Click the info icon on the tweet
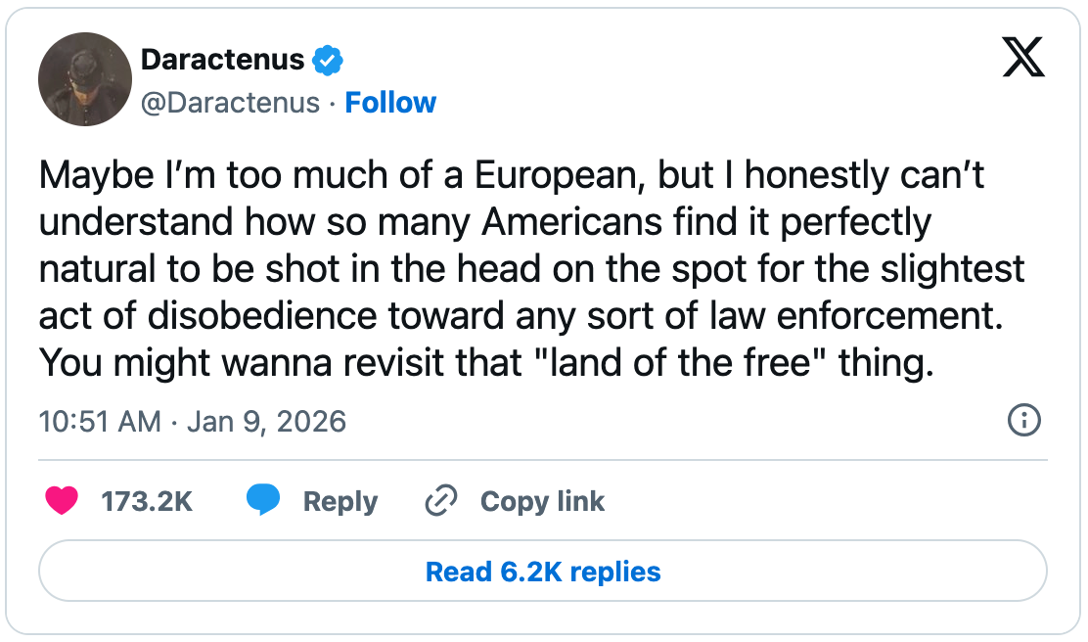The image size is (1088, 642). coord(1024,421)
